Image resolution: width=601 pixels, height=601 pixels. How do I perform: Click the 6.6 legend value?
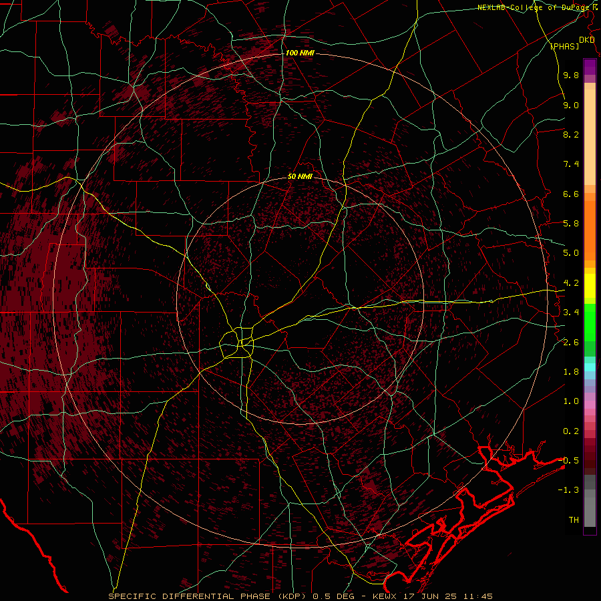571,194
